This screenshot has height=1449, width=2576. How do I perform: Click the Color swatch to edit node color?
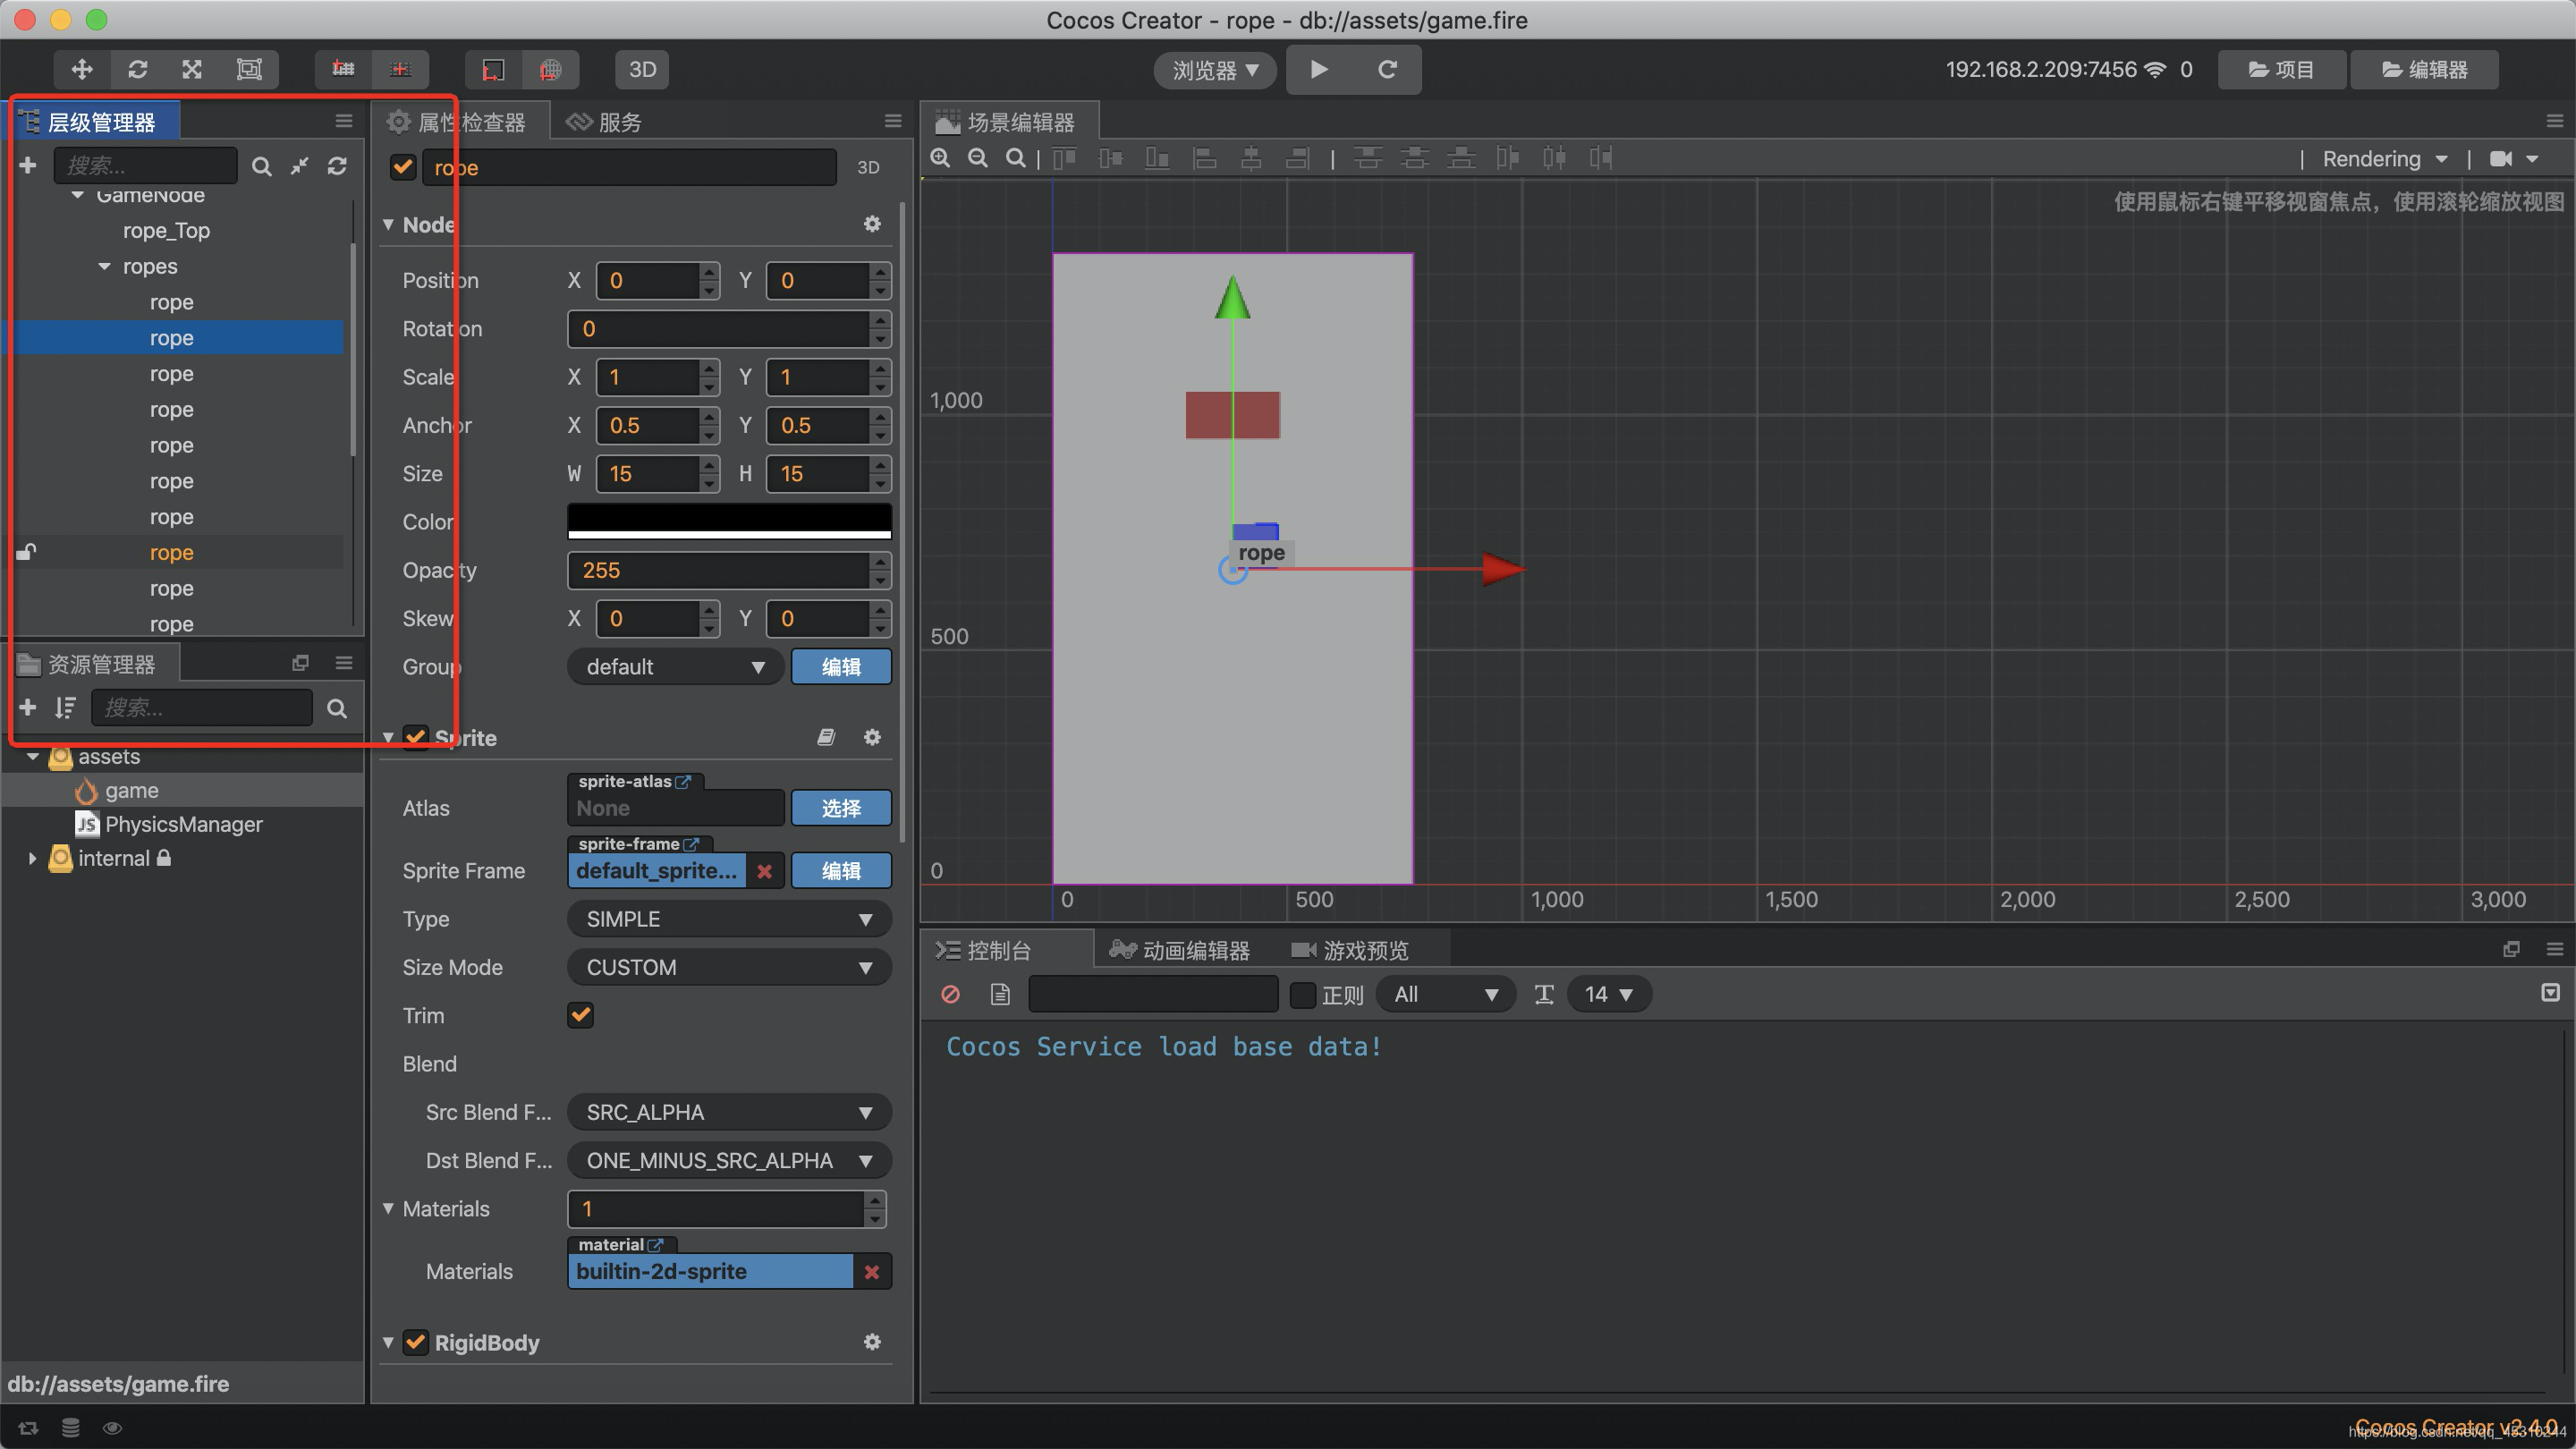coord(727,521)
